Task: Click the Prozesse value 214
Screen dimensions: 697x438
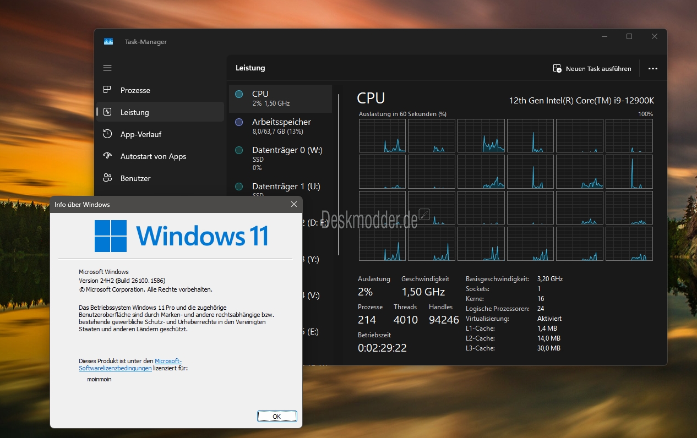Action: pos(367,320)
